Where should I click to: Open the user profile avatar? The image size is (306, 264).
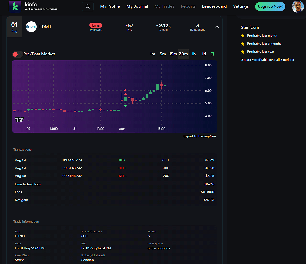coord(298,6)
